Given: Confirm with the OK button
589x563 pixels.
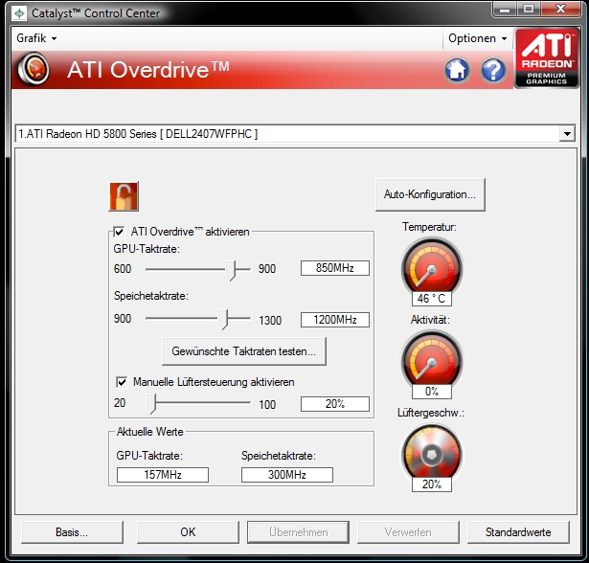Looking at the screenshot, I should pos(188,532).
